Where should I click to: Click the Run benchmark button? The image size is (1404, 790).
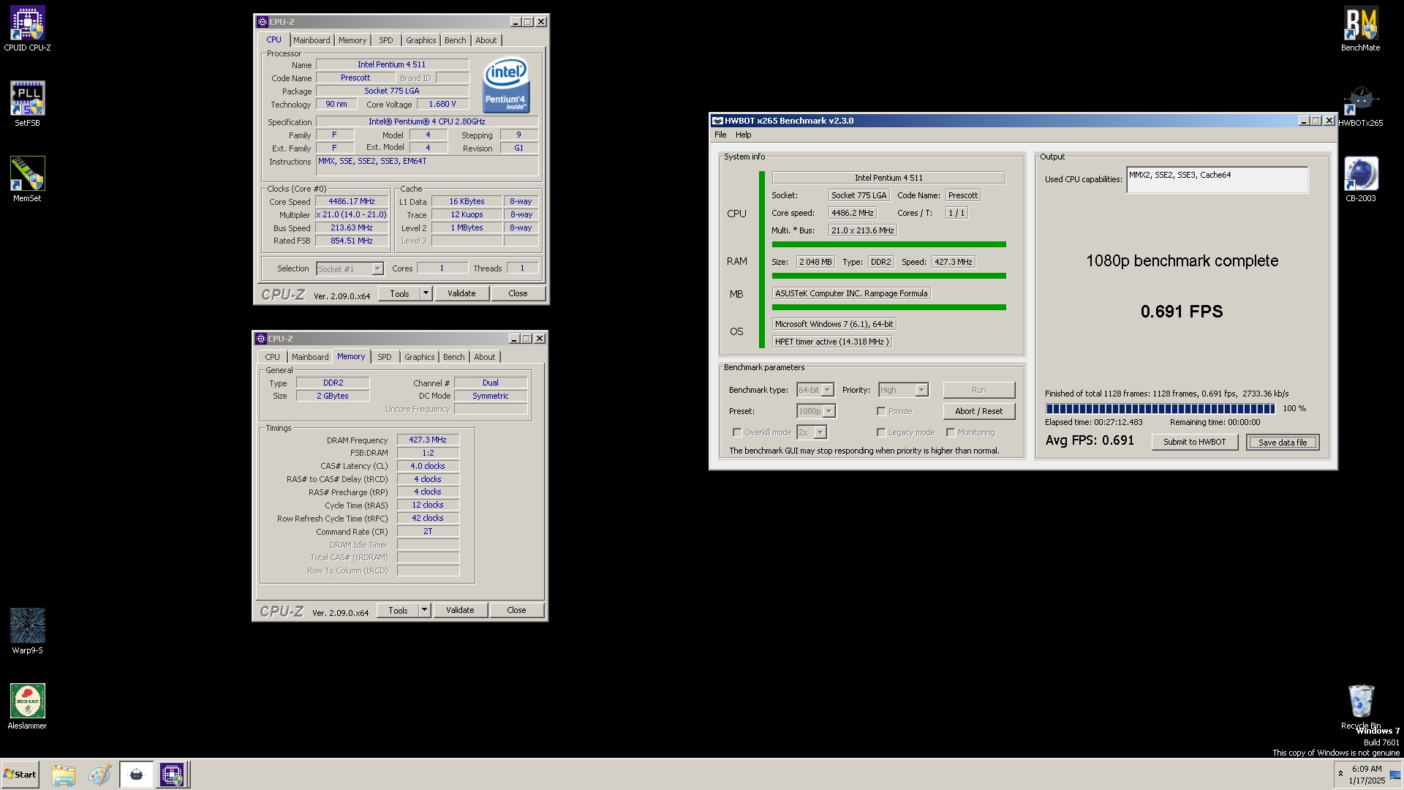click(978, 390)
